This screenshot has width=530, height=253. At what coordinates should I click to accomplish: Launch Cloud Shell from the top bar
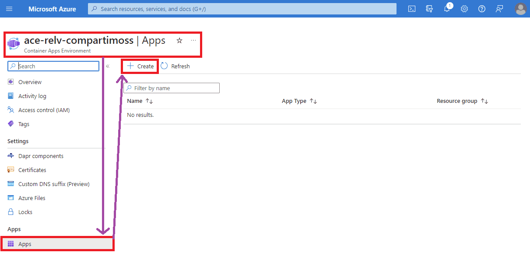(x=411, y=9)
